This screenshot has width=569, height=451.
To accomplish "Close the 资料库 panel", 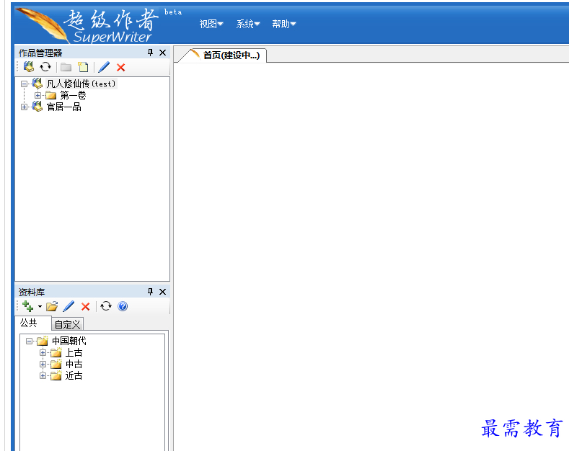I will 162,292.
